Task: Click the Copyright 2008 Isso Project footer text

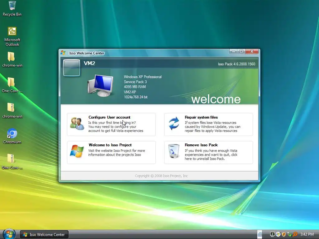Action: pos(161,176)
